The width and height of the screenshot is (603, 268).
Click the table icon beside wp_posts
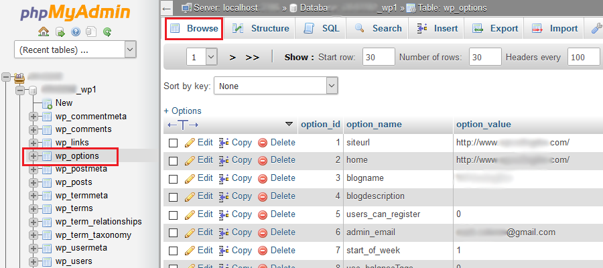(46, 182)
